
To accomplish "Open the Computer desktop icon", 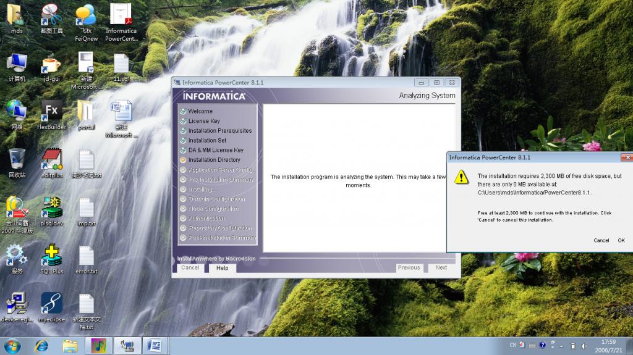I will [x=17, y=67].
